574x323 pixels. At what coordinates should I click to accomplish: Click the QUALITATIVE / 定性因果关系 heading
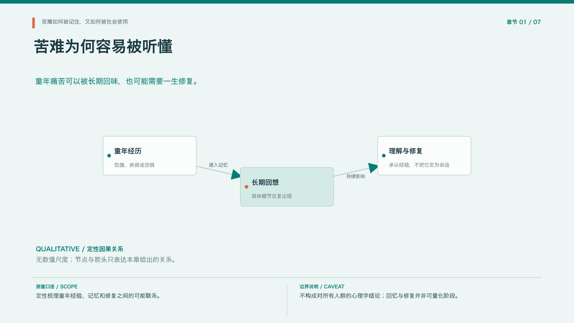click(x=80, y=249)
